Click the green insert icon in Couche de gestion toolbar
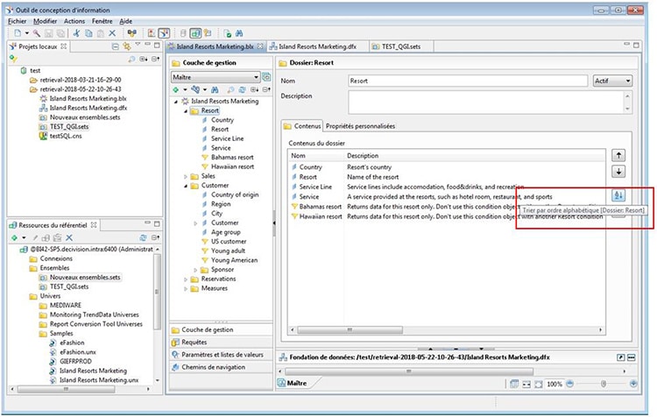This screenshot has height=417, width=657. pos(175,89)
